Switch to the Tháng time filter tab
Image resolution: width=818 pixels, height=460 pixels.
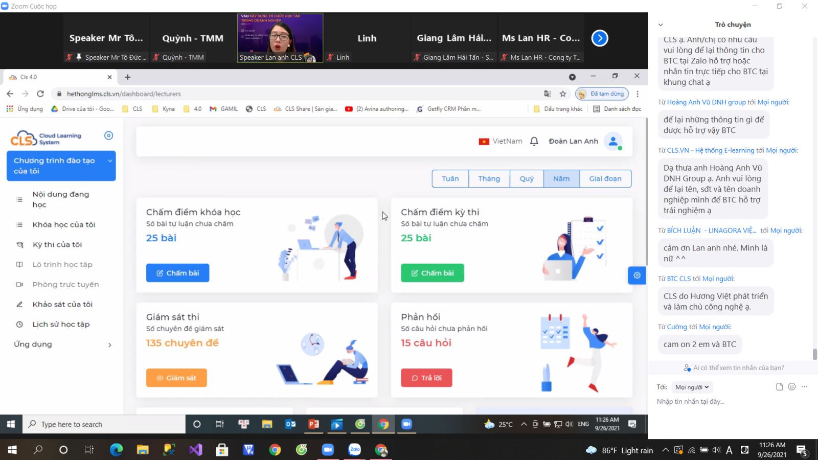point(489,178)
